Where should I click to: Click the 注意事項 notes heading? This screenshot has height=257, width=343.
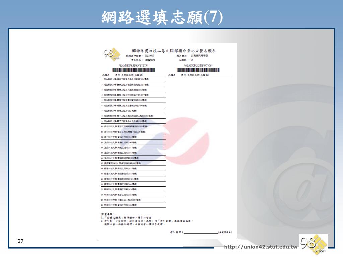pos(108,214)
